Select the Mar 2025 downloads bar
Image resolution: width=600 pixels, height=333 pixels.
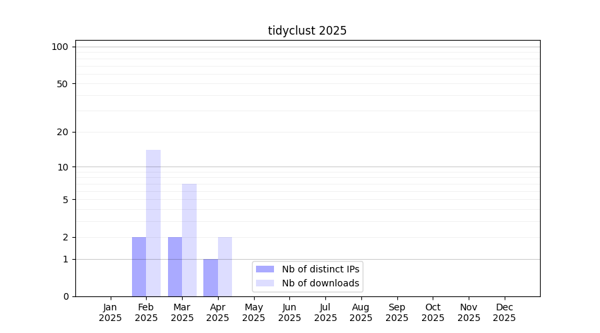(189, 240)
